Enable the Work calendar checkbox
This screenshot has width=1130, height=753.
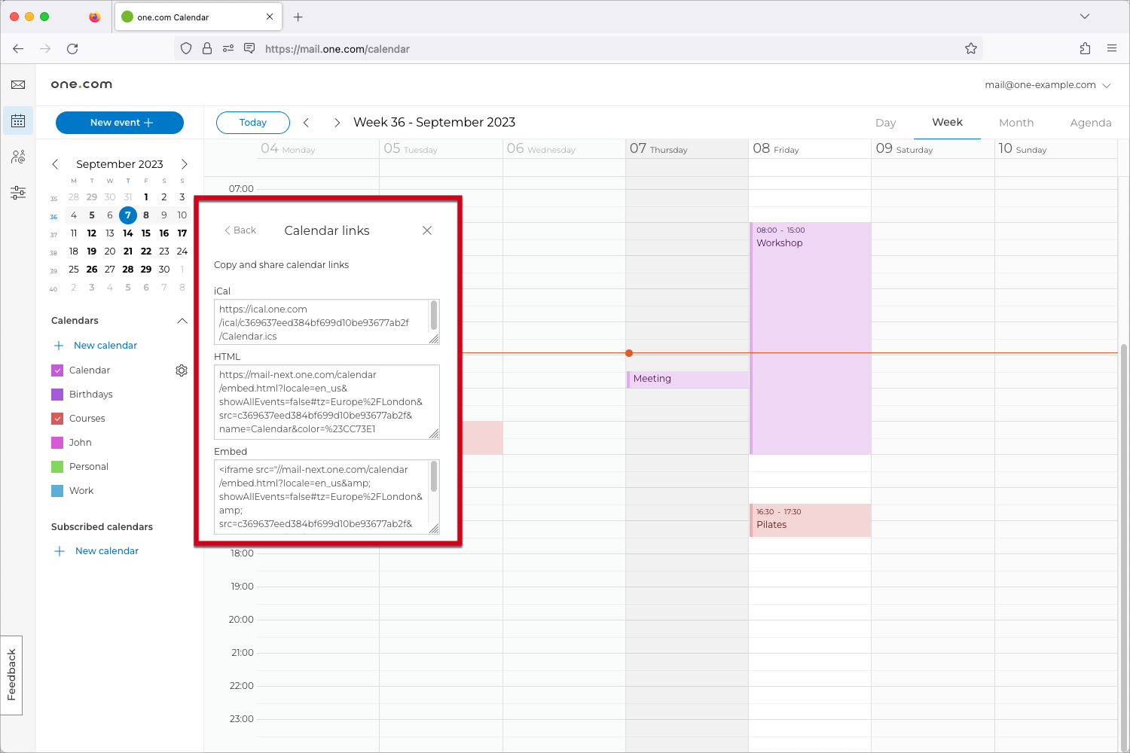coord(57,491)
